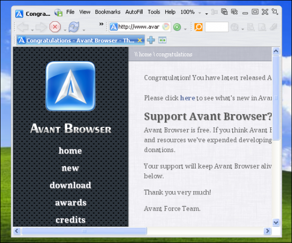
Task: Click the greyed page preview magnifier icon
Action: (x=262, y=27)
